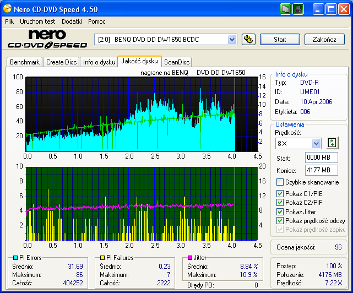
Task: Click the magenta Jitter legend swatch
Action: (190, 258)
